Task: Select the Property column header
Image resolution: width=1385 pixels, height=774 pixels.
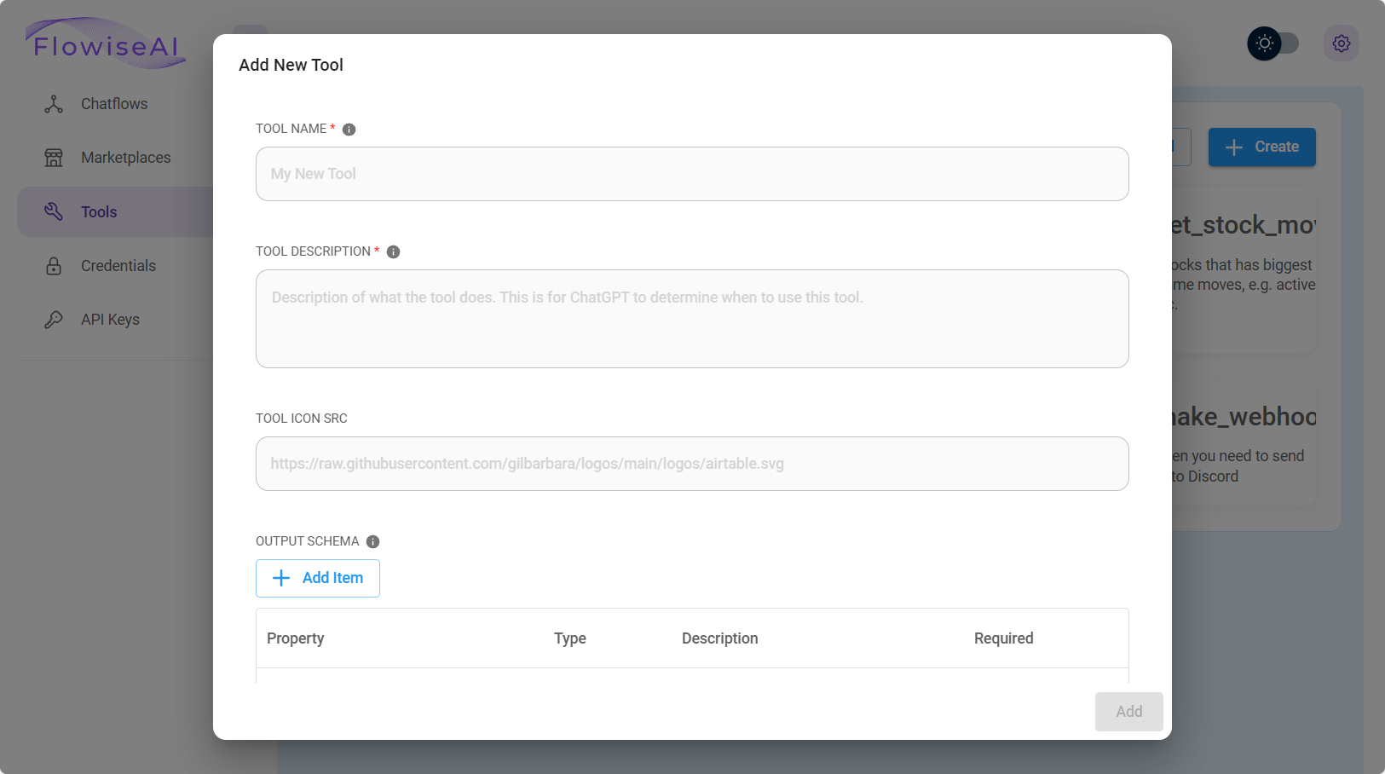Action: (x=295, y=638)
